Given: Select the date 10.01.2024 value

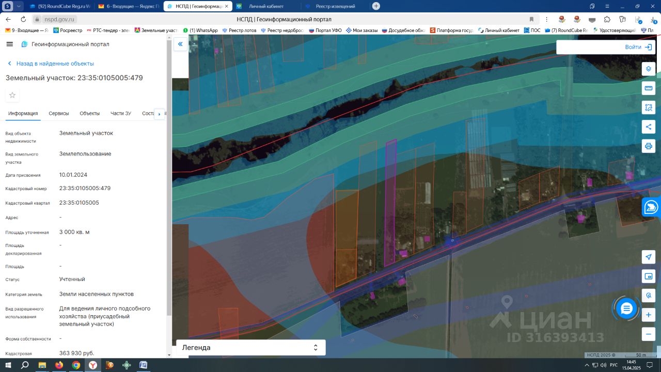Looking at the screenshot, I should 73,175.
